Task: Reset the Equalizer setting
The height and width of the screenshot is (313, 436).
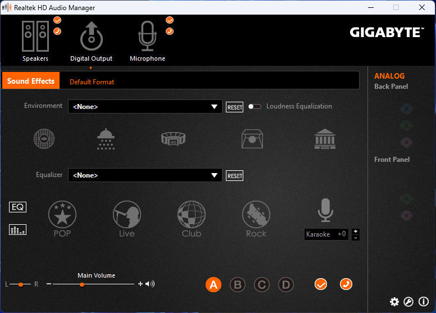Action: pos(234,176)
